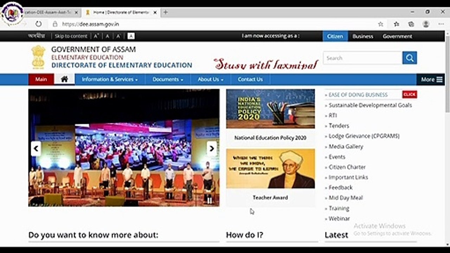Select the Business access mode

pyautogui.click(x=363, y=36)
